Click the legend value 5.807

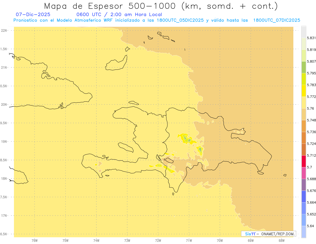(311, 61)
